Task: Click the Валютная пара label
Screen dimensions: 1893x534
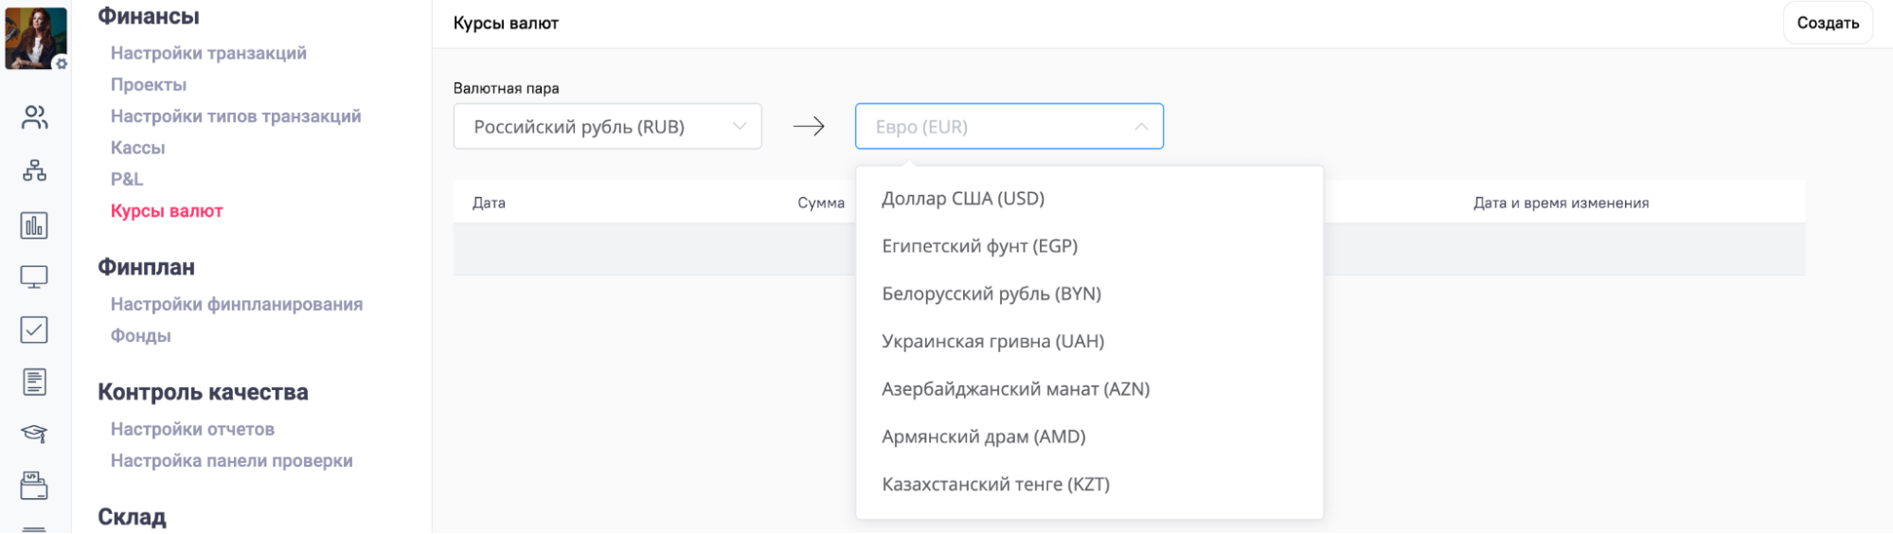Action: click(x=506, y=88)
